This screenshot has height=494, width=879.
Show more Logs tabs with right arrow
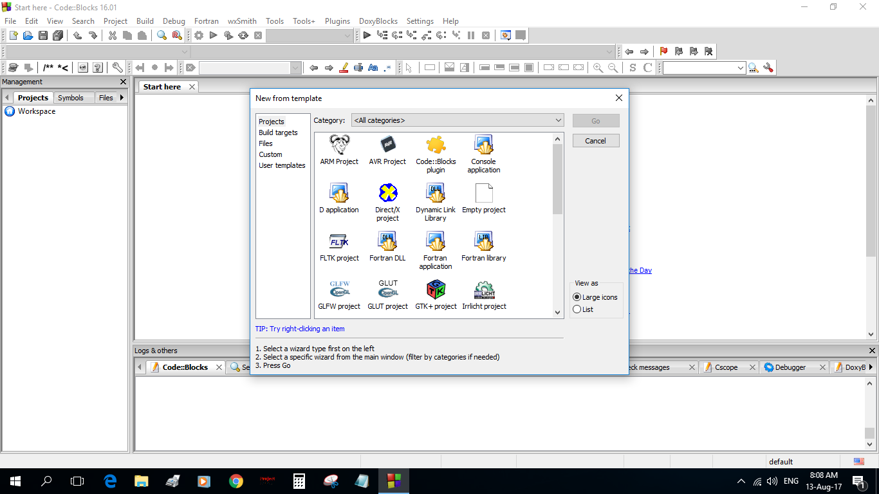click(871, 367)
